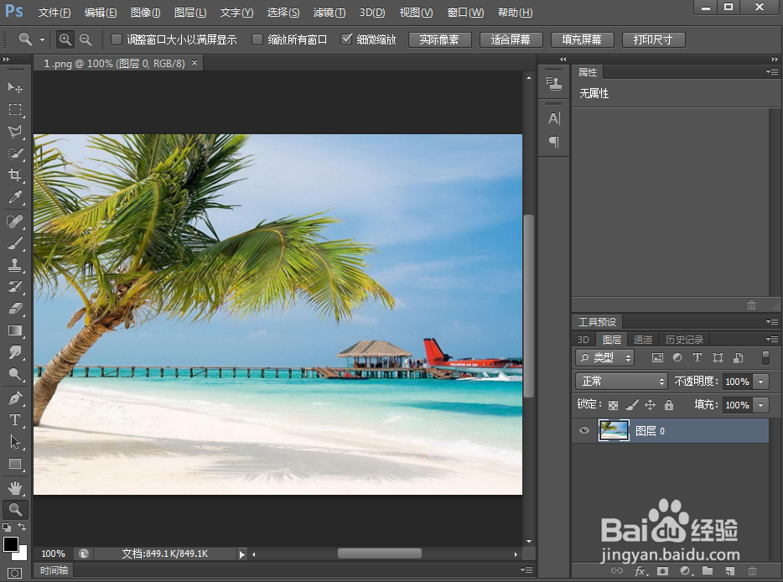
Task: Toggle lock transparent pixels
Action: [613, 405]
